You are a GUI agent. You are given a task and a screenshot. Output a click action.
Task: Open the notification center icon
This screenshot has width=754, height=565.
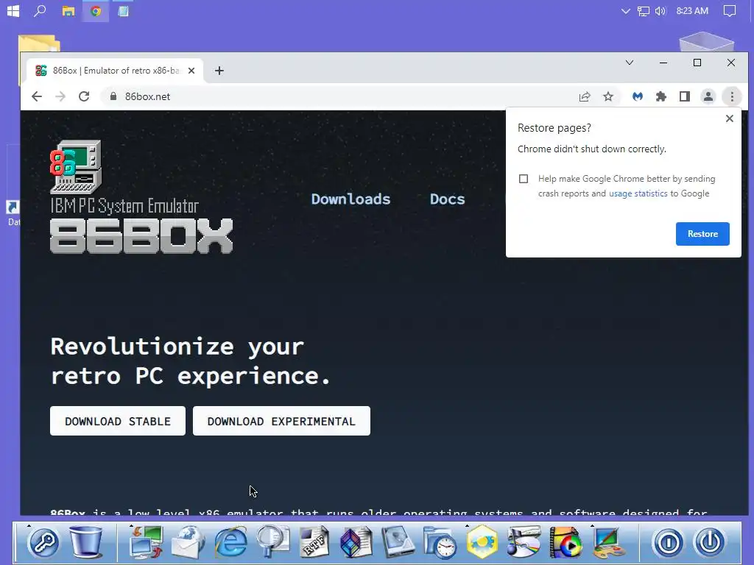[730, 11]
